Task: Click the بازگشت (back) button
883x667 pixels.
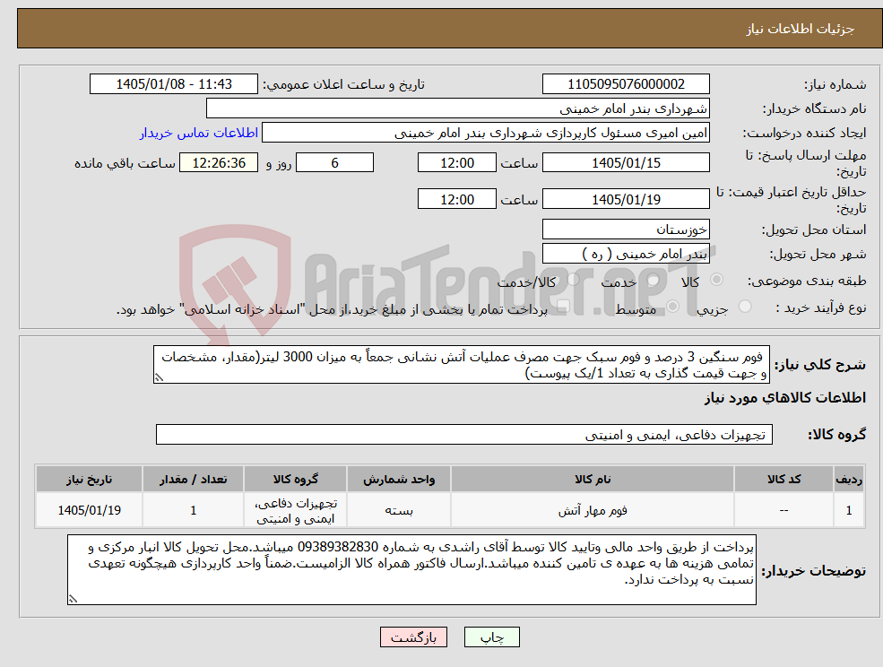Action: [x=413, y=637]
